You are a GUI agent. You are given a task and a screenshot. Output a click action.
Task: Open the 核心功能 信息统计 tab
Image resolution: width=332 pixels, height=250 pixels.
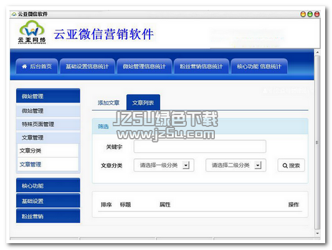click(259, 67)
